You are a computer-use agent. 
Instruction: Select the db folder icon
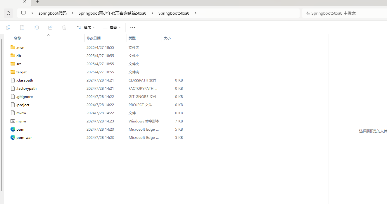pos(13,56)
